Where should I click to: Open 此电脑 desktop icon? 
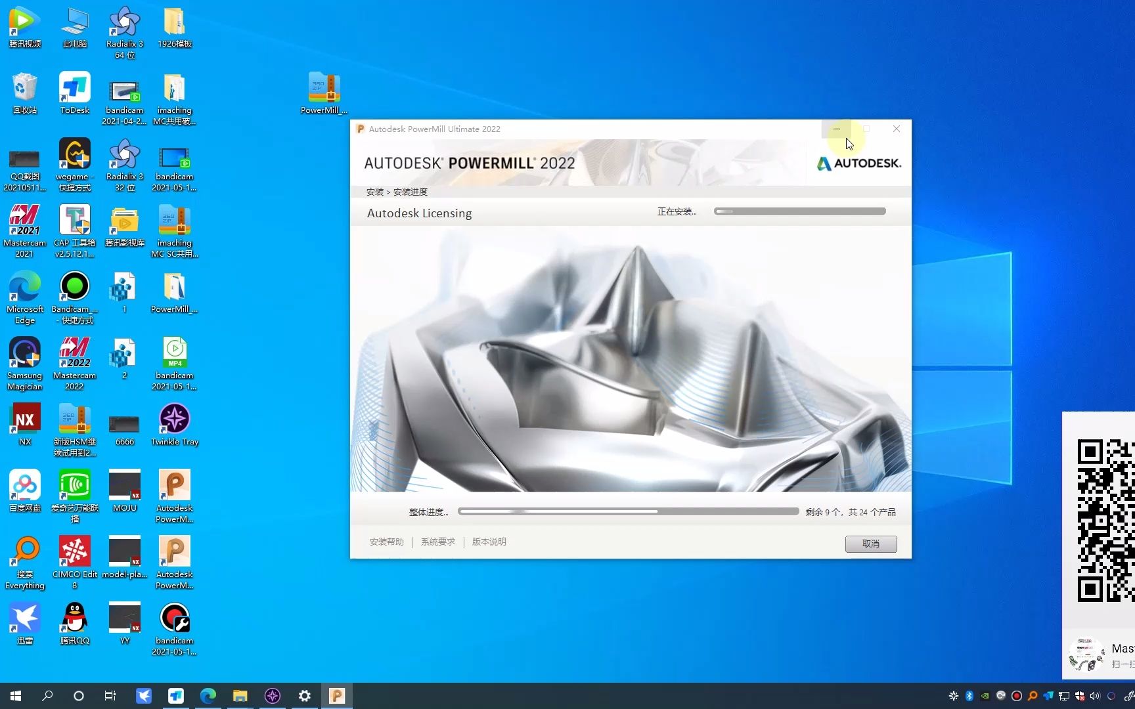pos(74,27)
